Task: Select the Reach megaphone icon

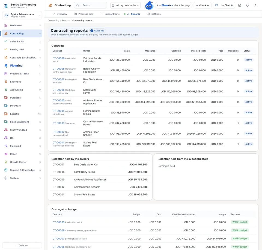Action: pos(6,154)
